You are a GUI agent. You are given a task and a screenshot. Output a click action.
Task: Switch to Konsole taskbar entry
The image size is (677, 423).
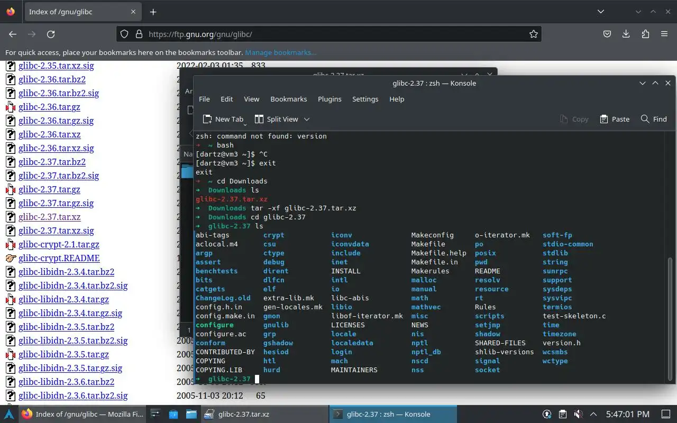click(393, 414)
